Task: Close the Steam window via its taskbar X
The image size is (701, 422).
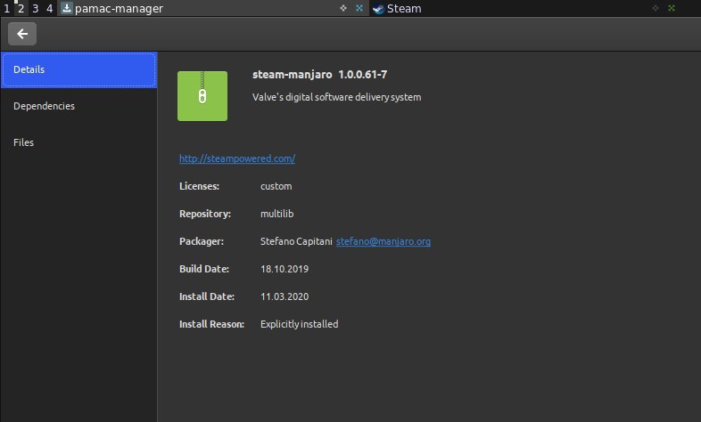Action: coord(671,8)
